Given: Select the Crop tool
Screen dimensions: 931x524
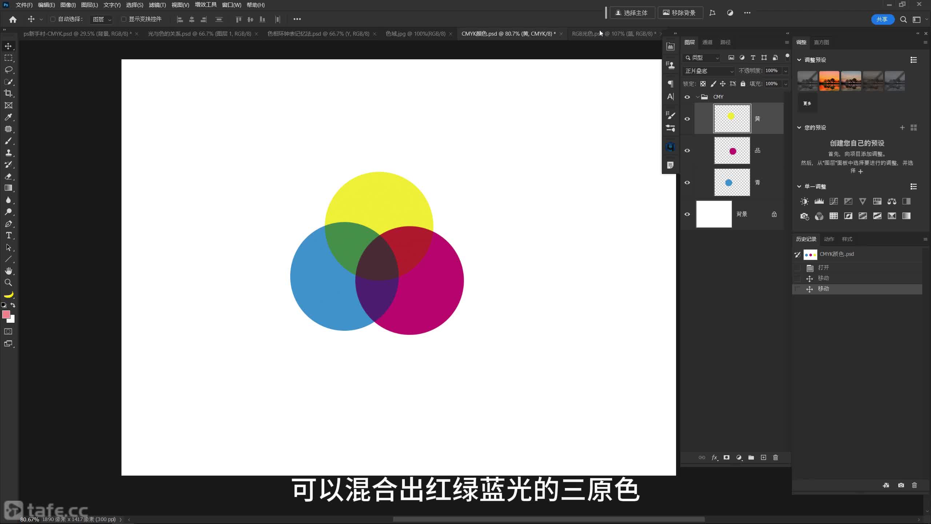Looking at the screenshot, I should click(8, 93).
